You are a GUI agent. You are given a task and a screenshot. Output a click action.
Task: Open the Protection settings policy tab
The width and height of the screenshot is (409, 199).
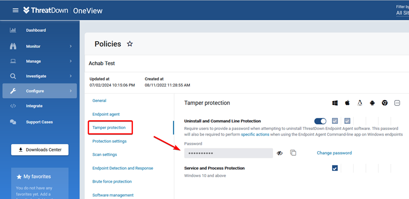point(110,141)
